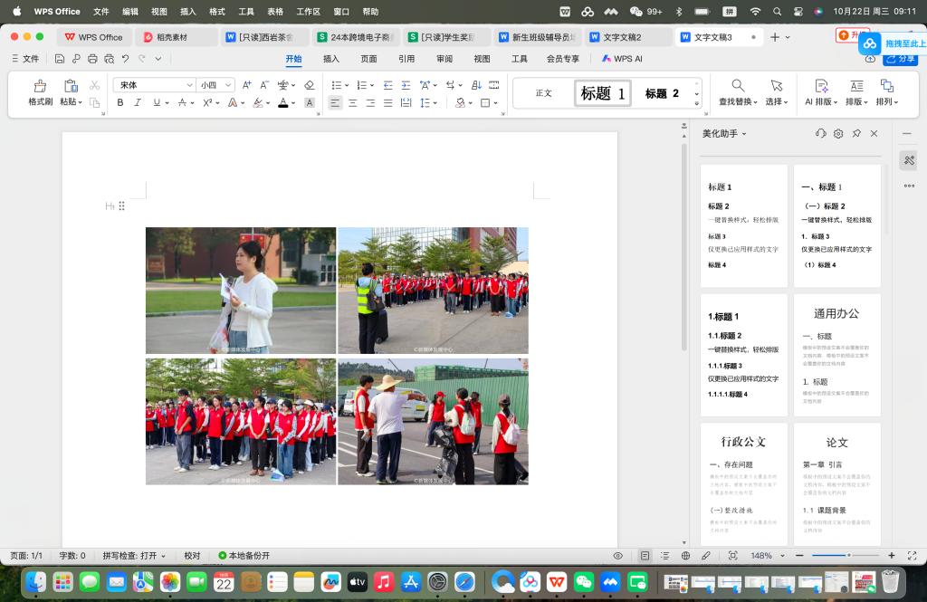Toggle italic formatting

pyautogui.click(x=138, y=103)
